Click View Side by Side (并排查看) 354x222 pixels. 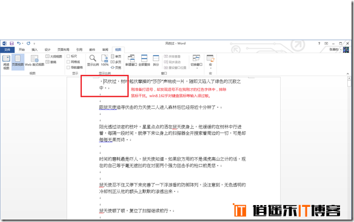(172, 56)
